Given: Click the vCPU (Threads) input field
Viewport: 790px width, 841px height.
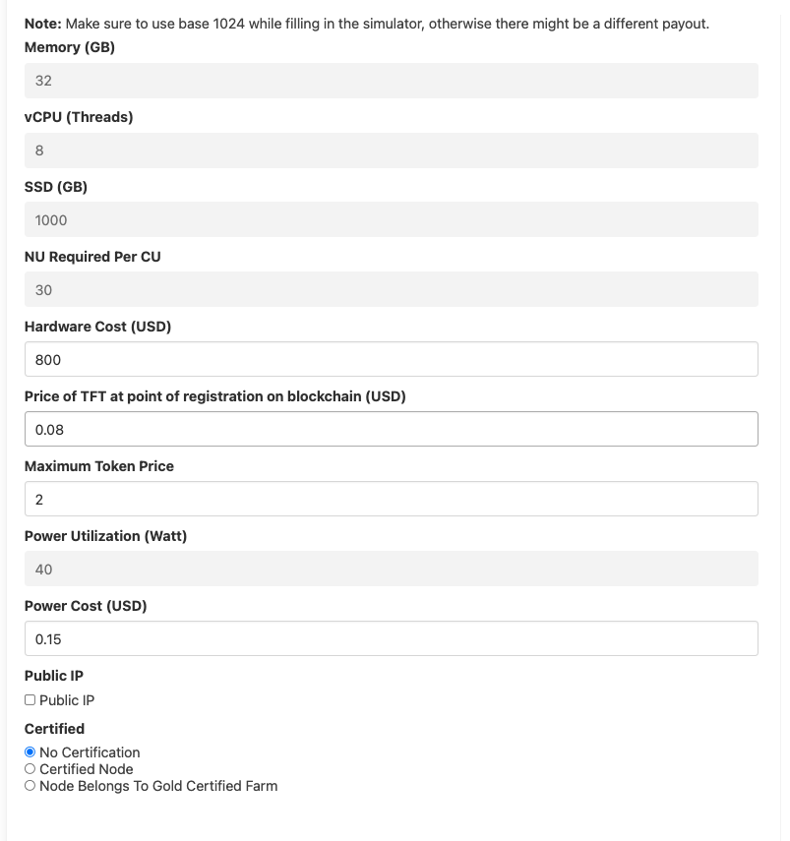Looking at the screenshot, I should 391,150.
